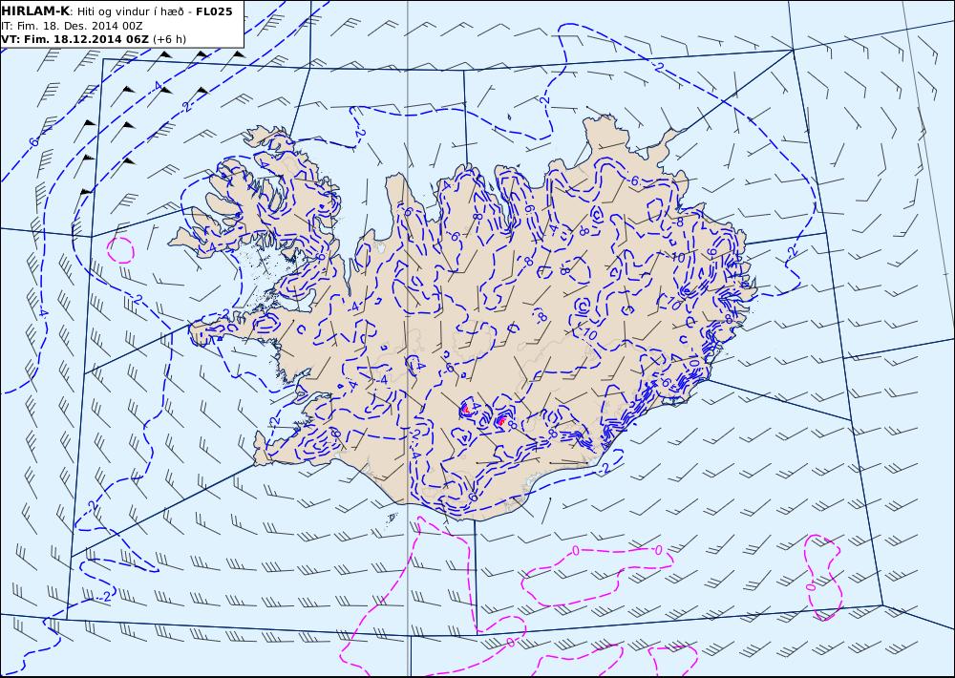
Task: Click the HIRLAM-K model title text
Action: [35, 11]
